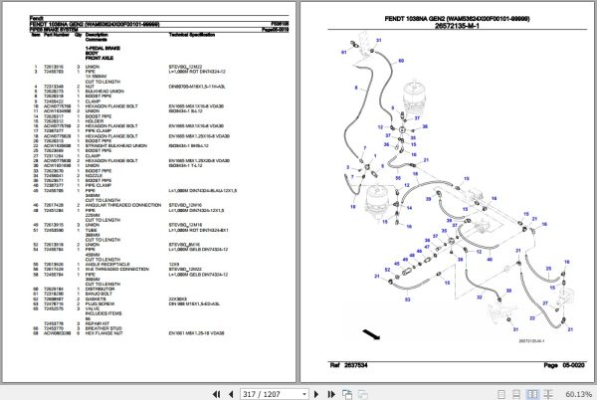Go to the previous page
The width and height of the screenshot is (597, 400).
pyautogui.click(x=231, y=394)
